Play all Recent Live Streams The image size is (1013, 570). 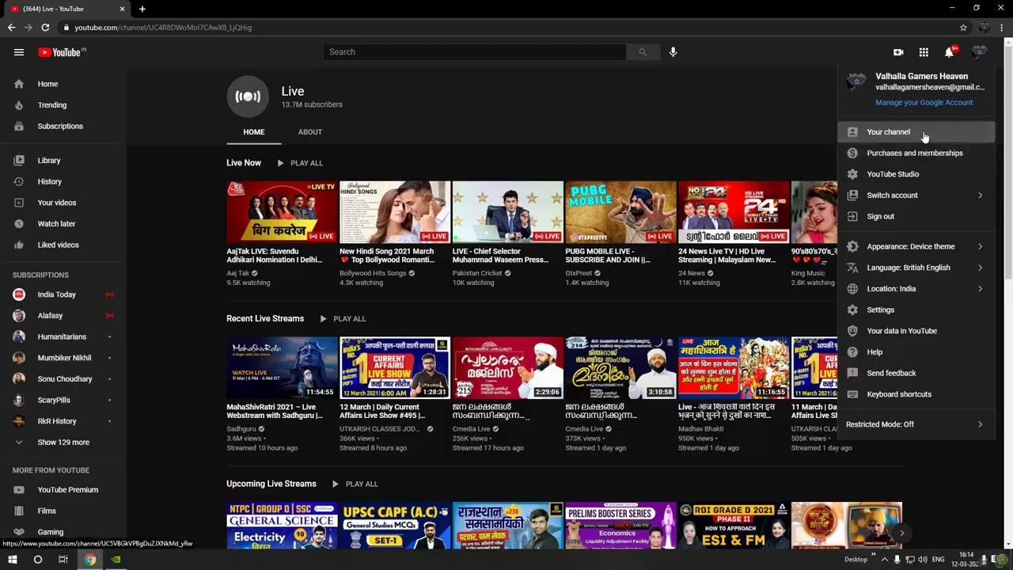point(342,319)
